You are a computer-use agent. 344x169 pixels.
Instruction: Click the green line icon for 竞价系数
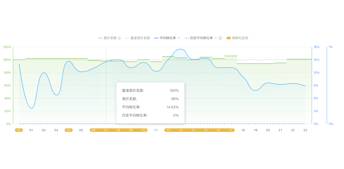pos(100,38)
